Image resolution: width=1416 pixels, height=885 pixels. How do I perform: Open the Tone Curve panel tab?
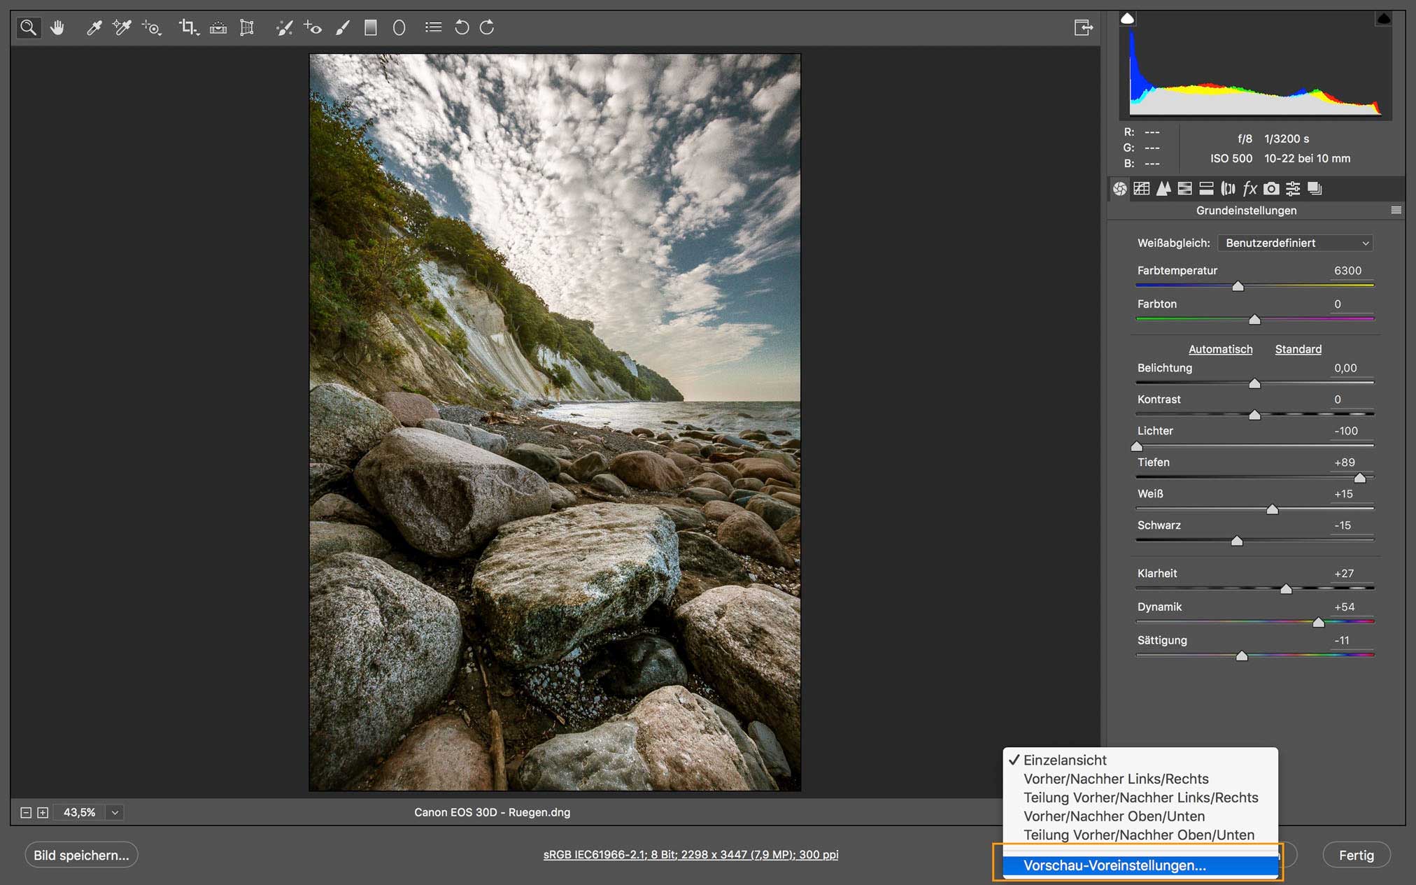pyautogui.click(x=1142, y=188)
